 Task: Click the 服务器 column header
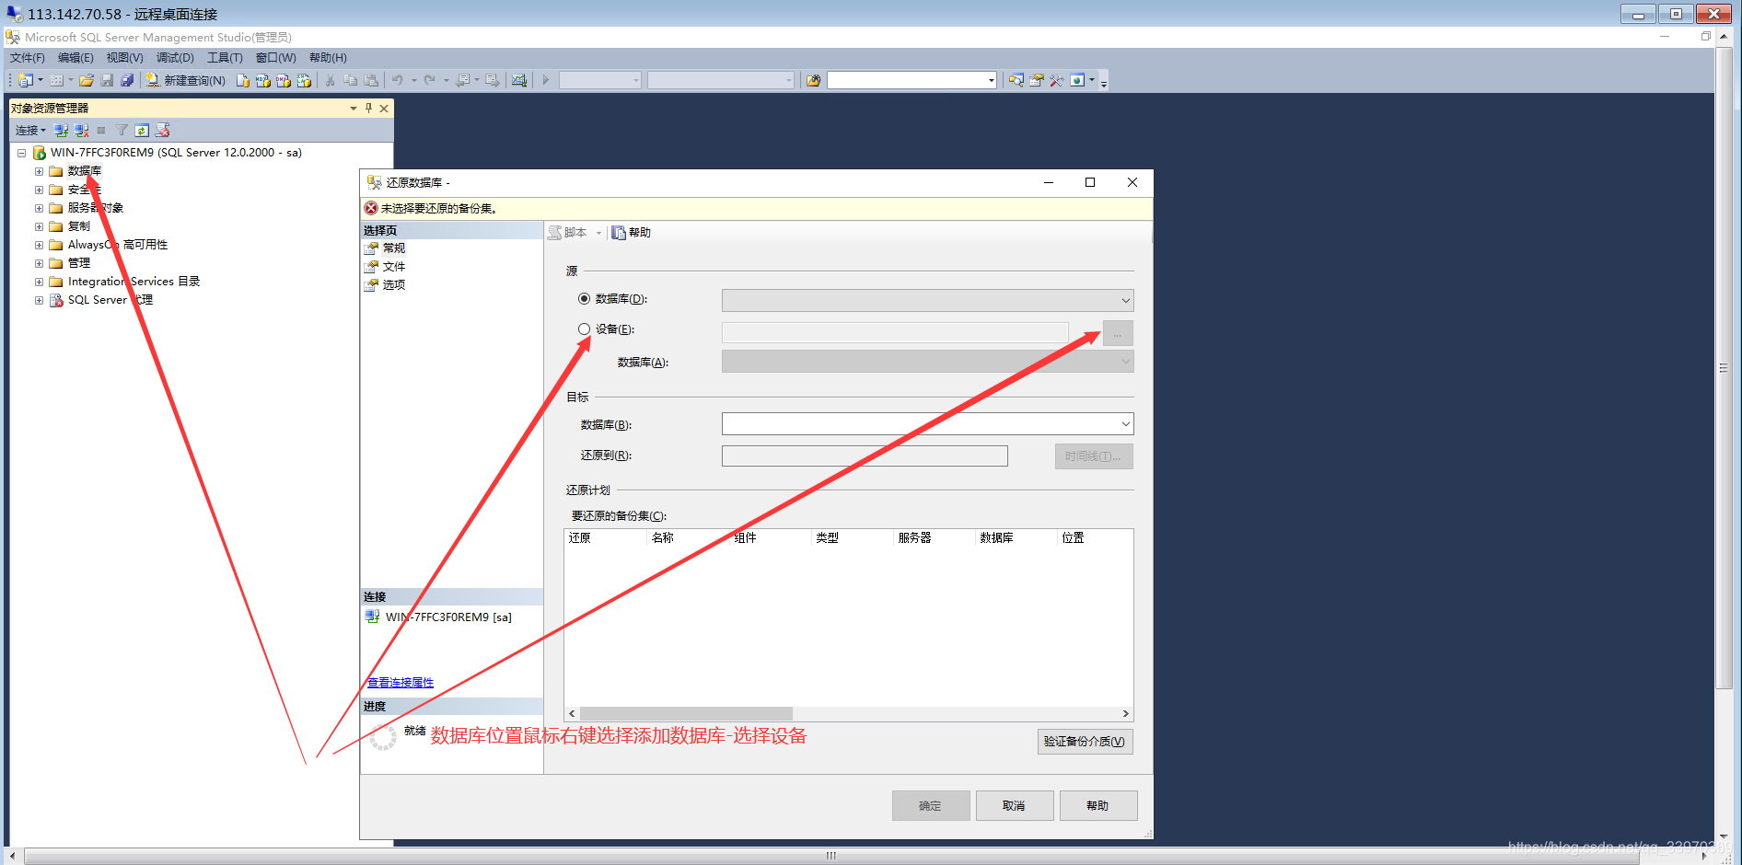point(914,538)
